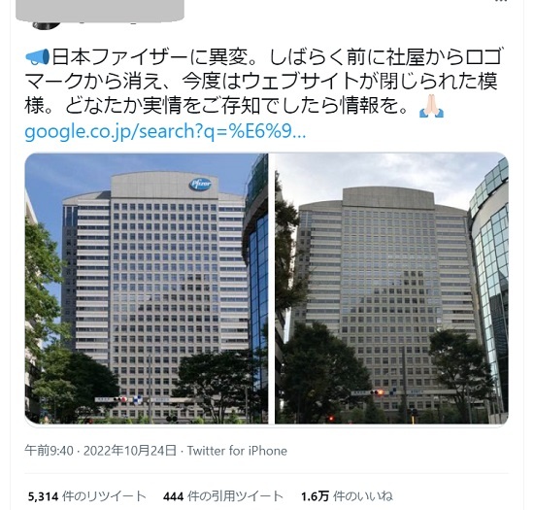Click the 午前9:40 timestamp
Image resolution: width=534 pixels, height=510 pixels.
pos(49,451)
